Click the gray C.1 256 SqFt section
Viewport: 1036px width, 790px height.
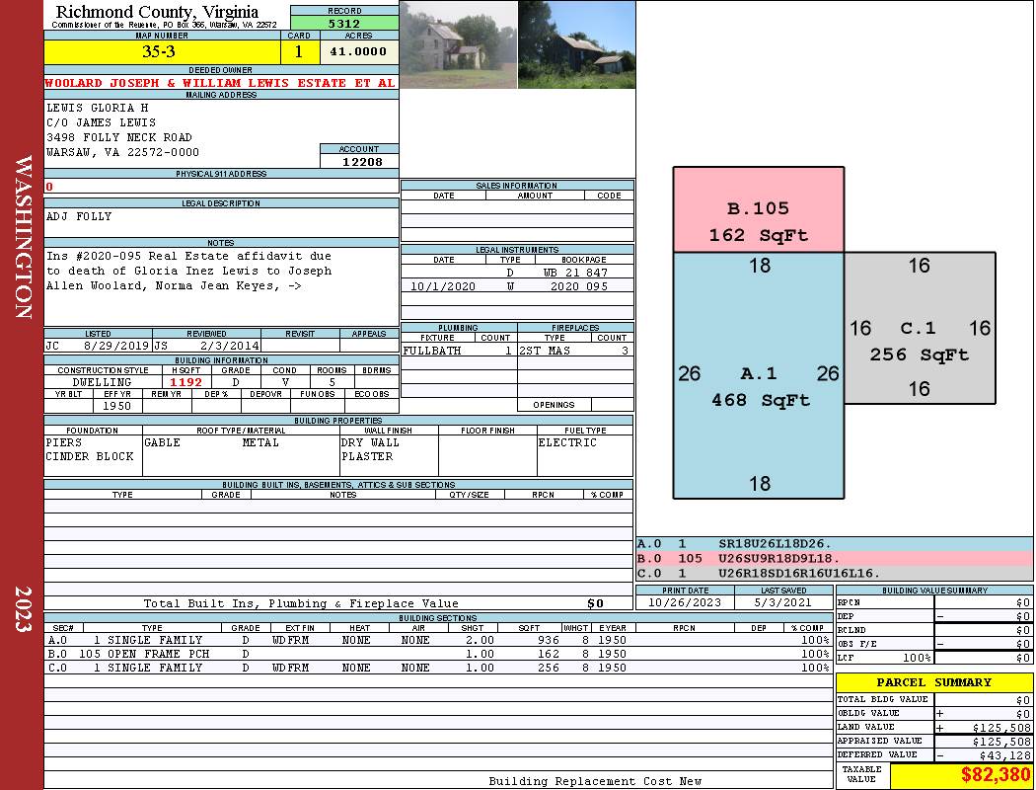(920, 342)
